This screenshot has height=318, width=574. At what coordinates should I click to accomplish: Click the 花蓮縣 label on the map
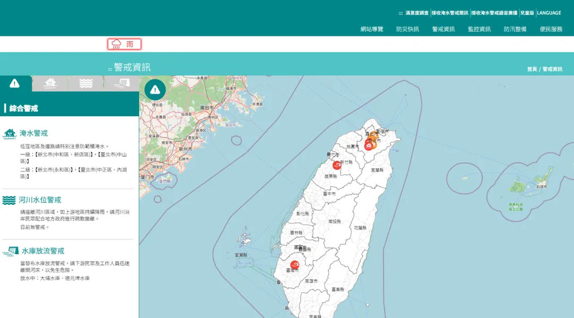[360, 228]
